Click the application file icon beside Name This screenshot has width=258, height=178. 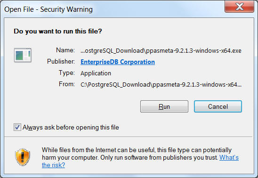pos(23,55)
